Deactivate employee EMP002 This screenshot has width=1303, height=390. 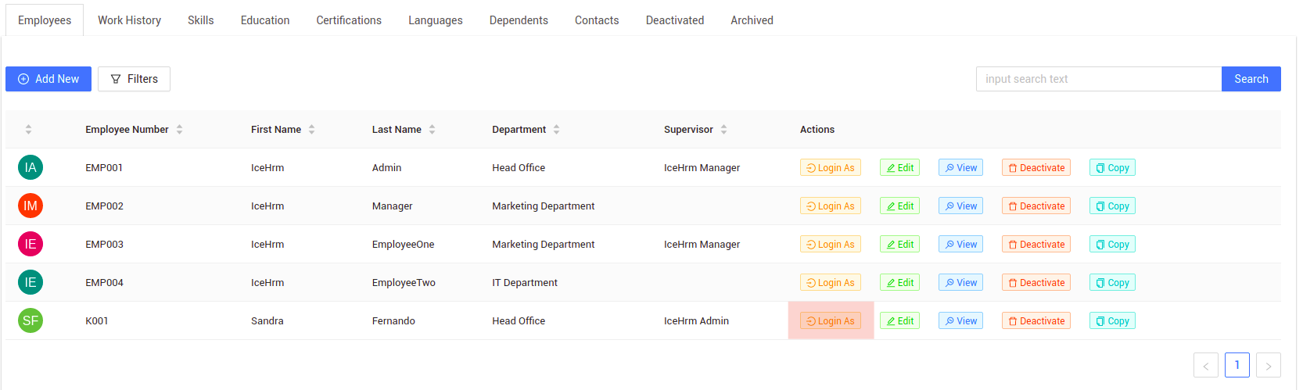click(x=1036, y=206)
